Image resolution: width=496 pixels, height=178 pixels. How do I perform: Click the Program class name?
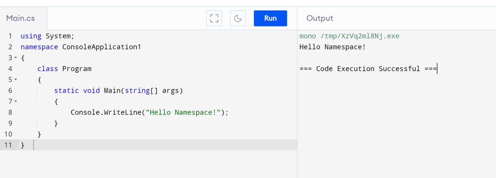[77, 69]
